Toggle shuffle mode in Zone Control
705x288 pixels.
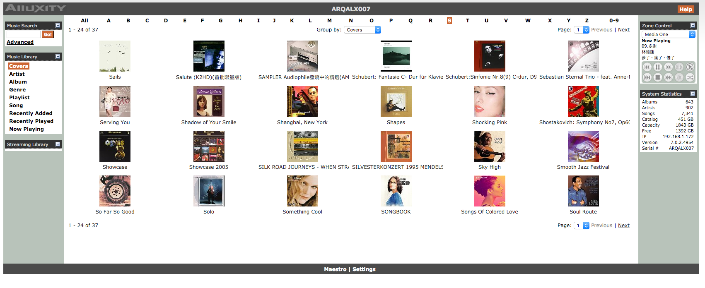[690, 77]
